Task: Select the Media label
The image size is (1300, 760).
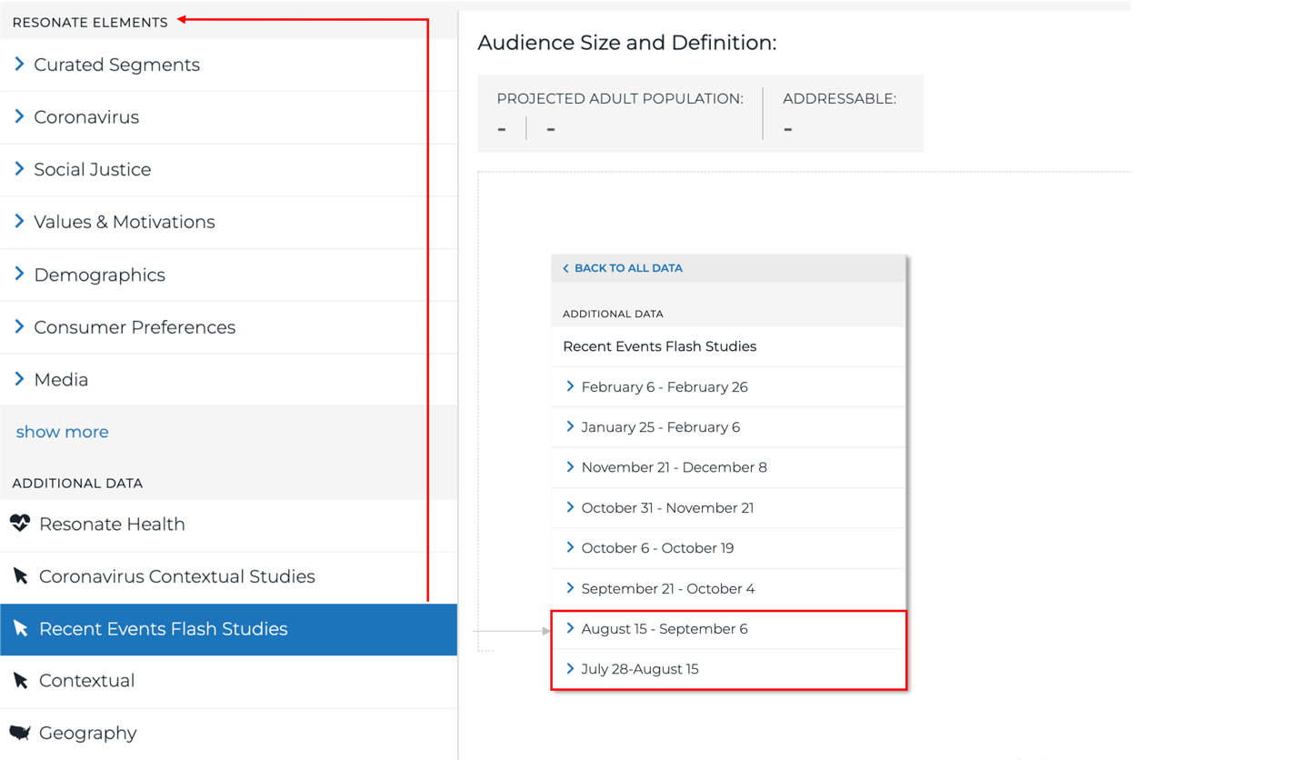Action: coord(61,379)
